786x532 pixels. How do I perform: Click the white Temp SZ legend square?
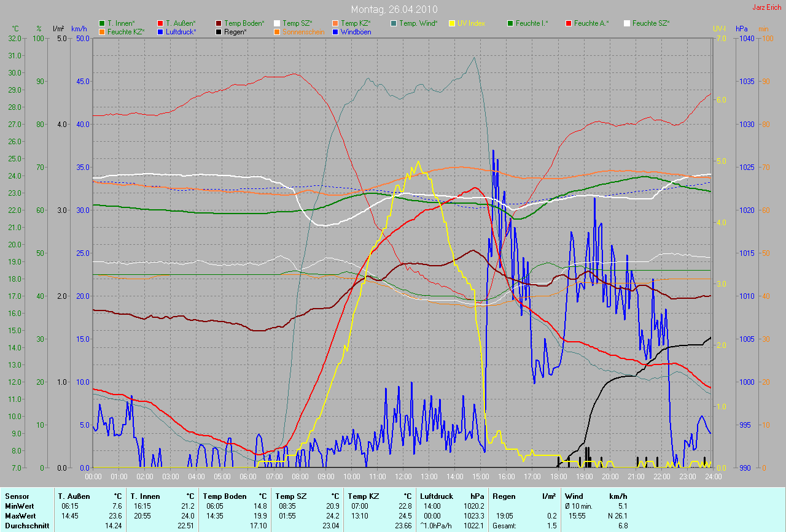click(x=277, y=23)
